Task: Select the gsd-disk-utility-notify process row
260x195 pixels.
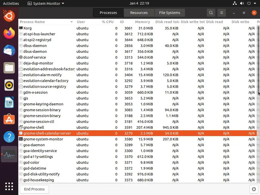Action: (137, 174)
